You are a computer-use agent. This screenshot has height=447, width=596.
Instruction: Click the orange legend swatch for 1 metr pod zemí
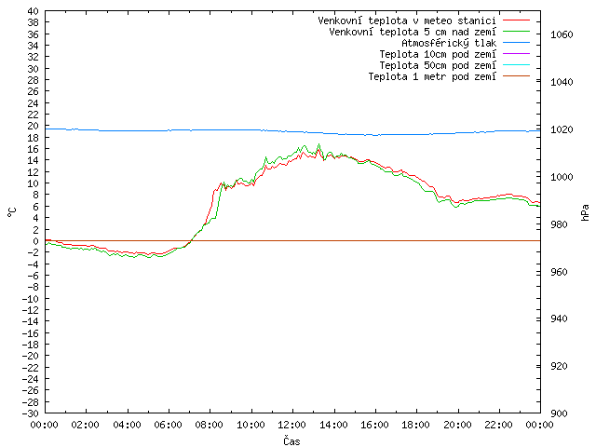point(516,76)
